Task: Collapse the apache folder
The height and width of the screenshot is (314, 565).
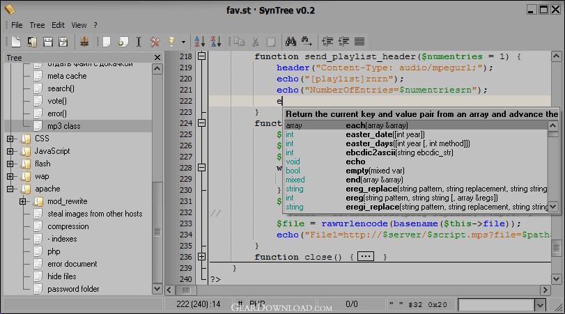Action: [10, 189]
